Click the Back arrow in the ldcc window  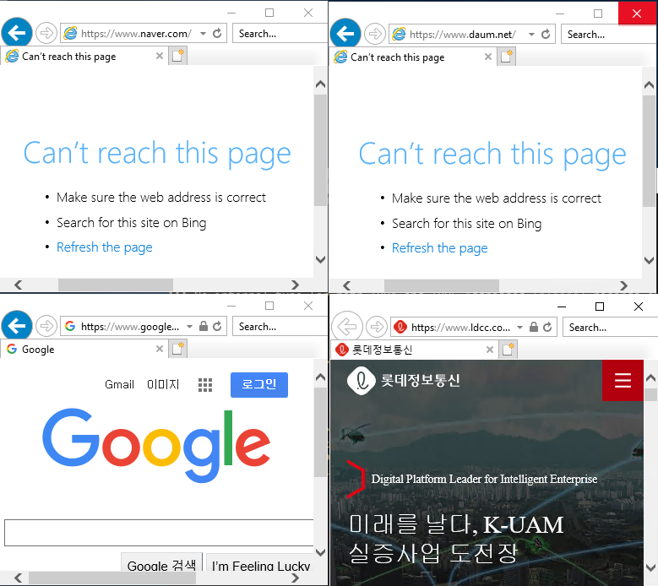[x=347, y=326]
